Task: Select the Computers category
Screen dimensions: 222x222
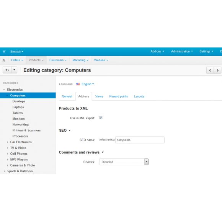Action: [18, 96]
